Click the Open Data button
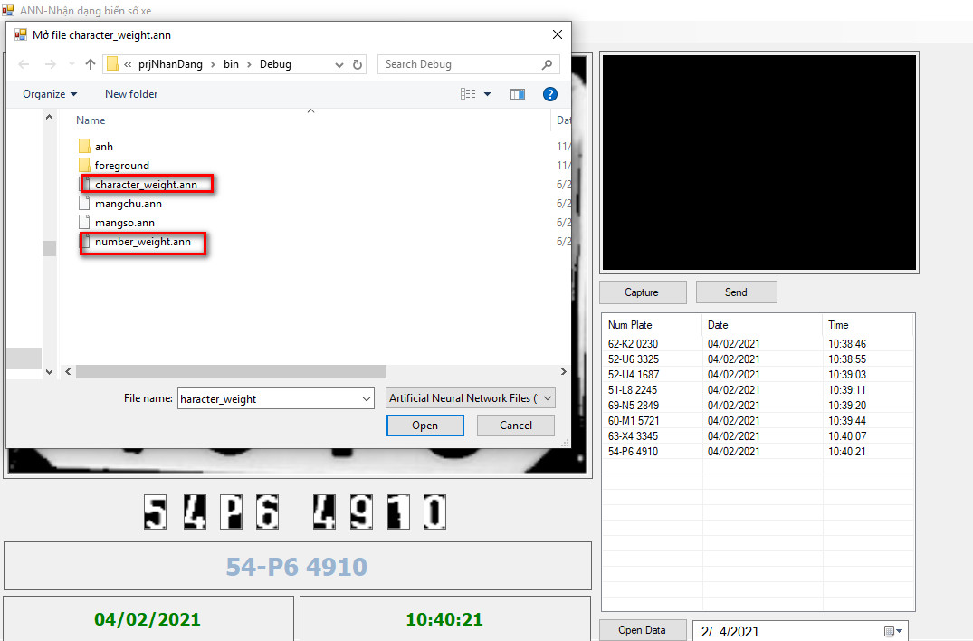Screen dimensions: 973x641 [x=643, y=630]
